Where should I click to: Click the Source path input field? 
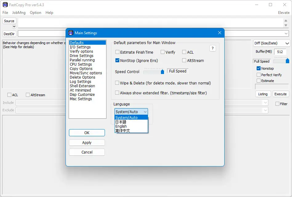pos(150,23)
